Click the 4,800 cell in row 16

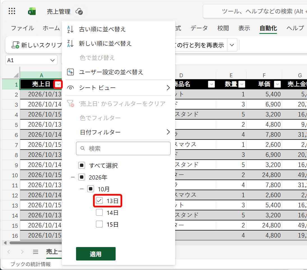(264, 236)
